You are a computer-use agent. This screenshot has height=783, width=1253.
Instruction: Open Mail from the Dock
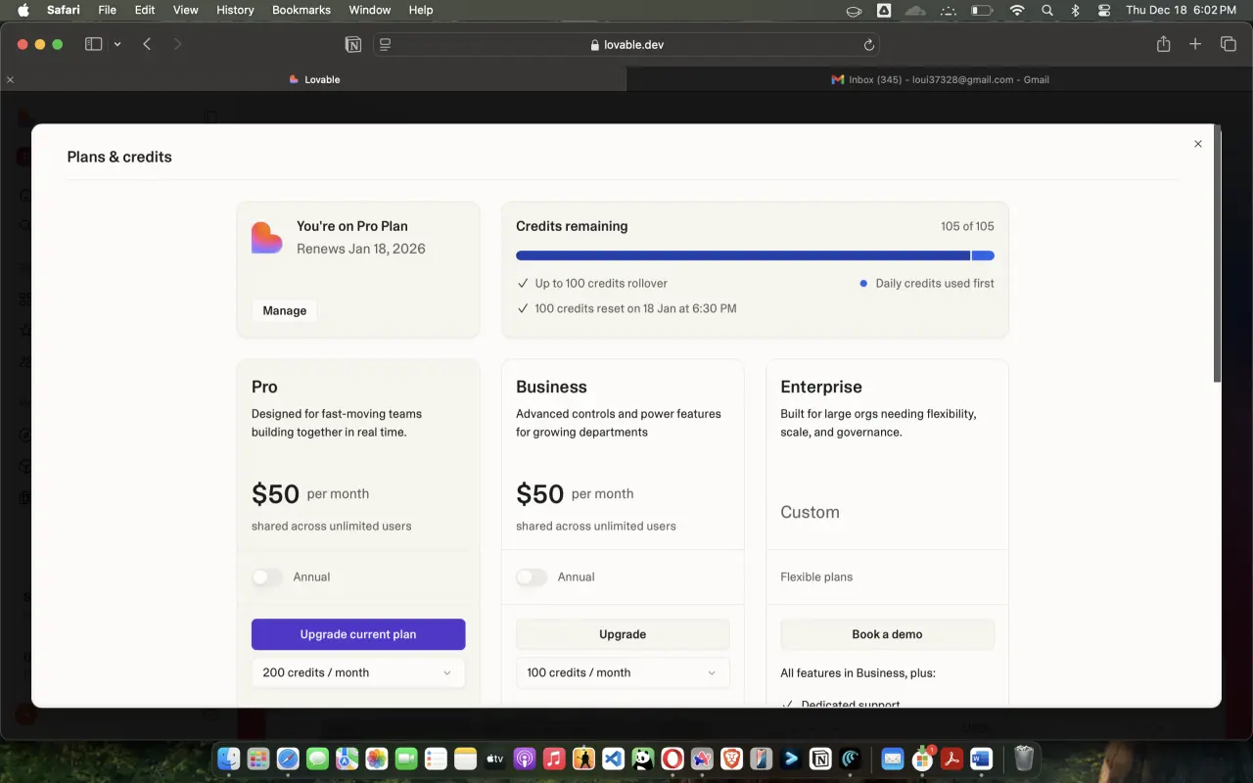click(892, 759)
